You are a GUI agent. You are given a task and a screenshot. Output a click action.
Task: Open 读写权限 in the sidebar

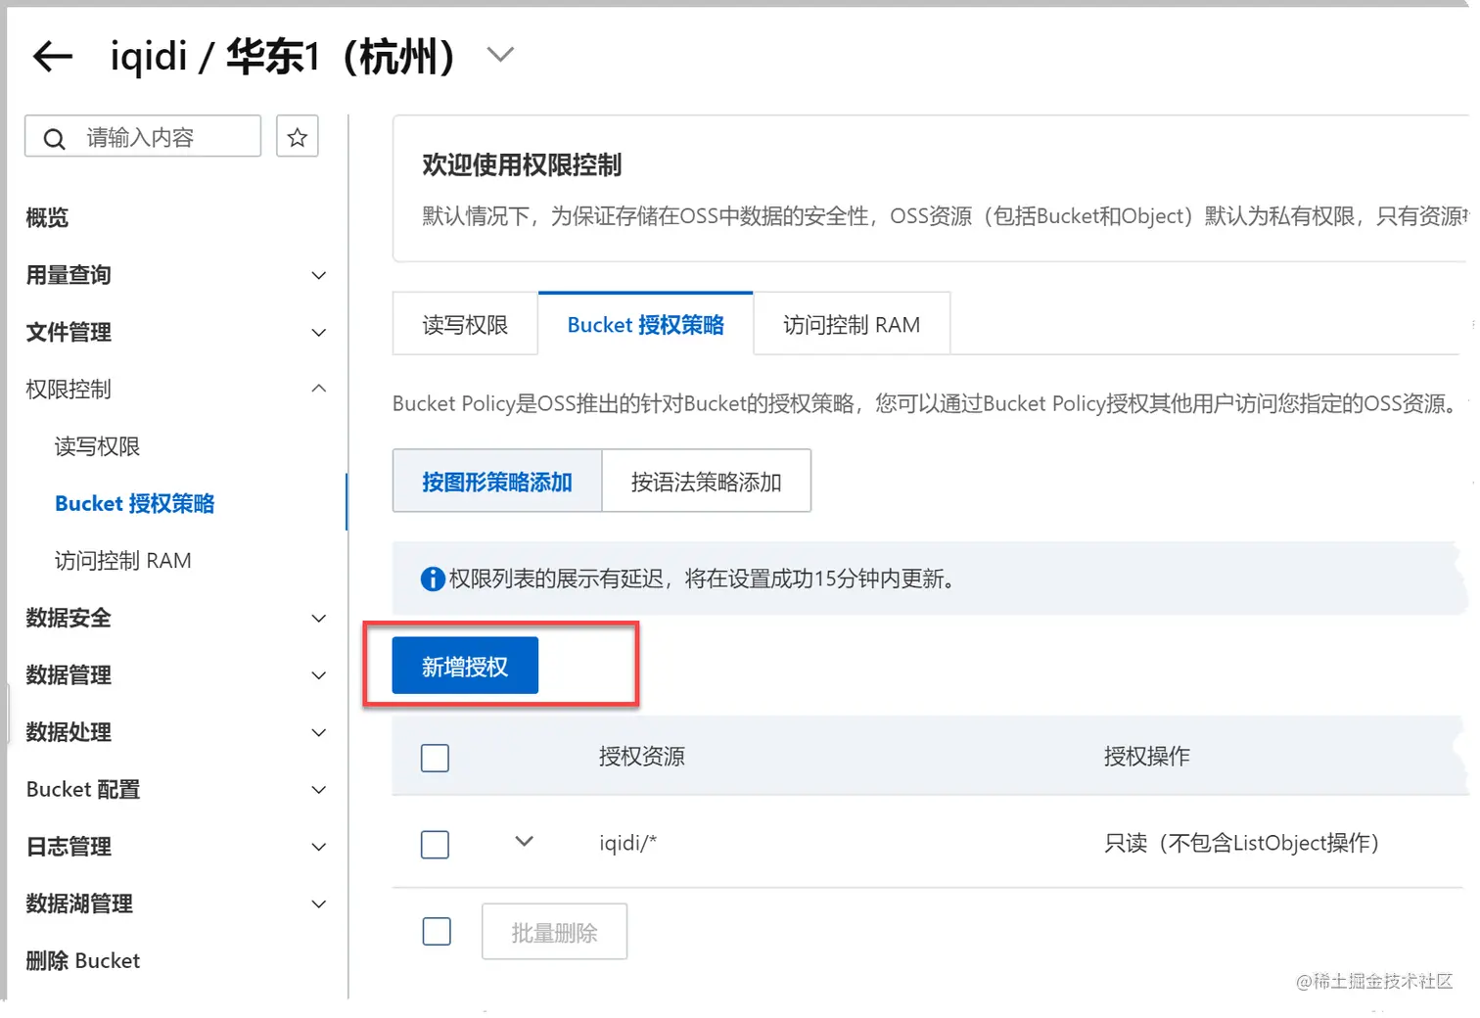[x=97, y=446]
